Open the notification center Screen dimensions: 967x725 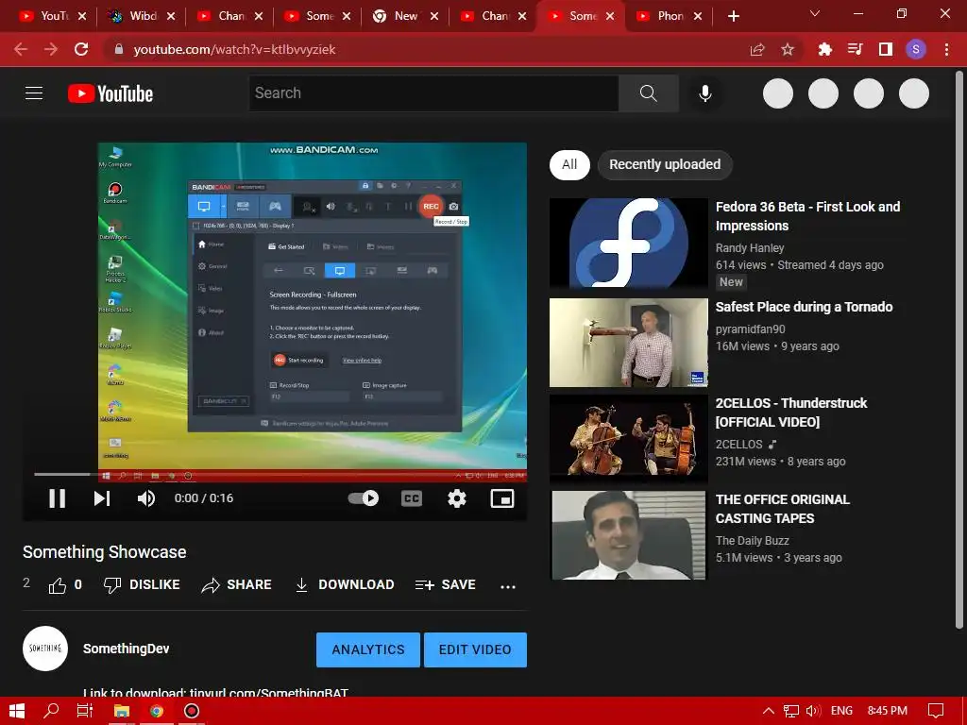point(936,711)
